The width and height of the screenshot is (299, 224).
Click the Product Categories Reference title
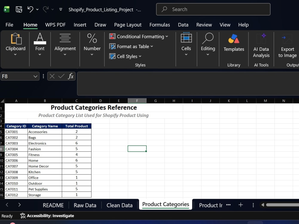tap(94, 108)
